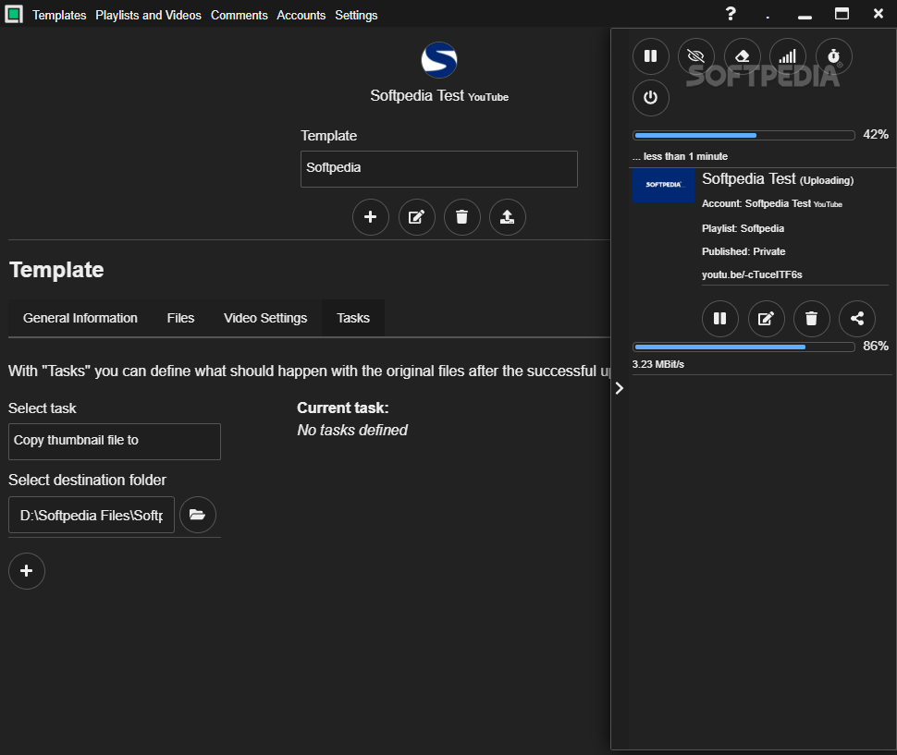
Task: Click 'Playlist: Softpedia' text
Action: 743,228
